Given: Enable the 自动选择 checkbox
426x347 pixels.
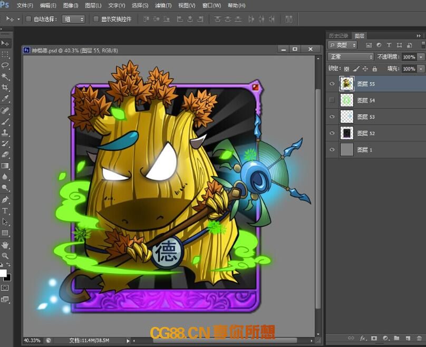Looking at the screenshot, I should (28, 19).
